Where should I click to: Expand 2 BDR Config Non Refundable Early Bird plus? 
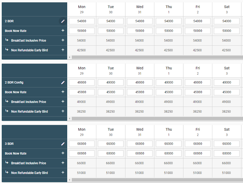point(63,111)
